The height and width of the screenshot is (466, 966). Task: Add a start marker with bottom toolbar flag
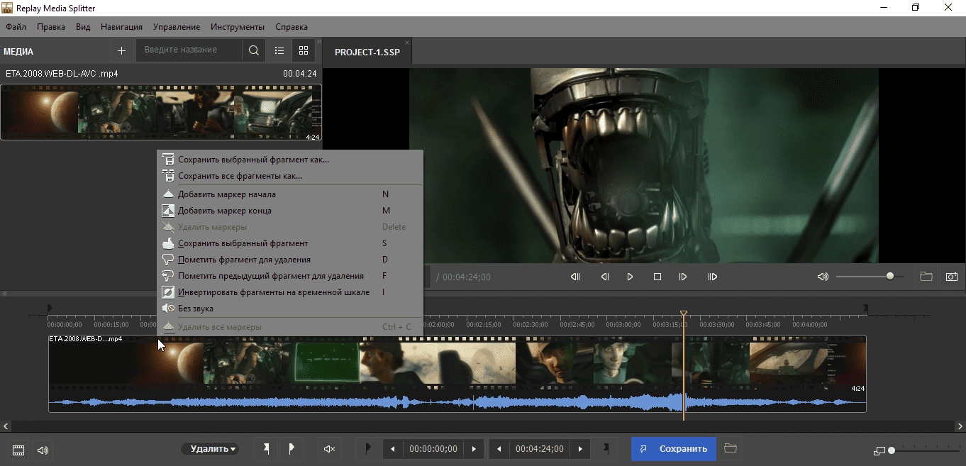(267, 449)
